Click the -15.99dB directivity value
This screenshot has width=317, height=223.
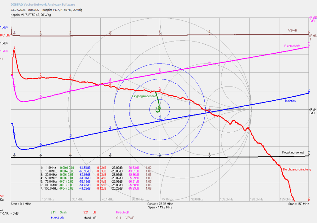click(x=133, y=188)
